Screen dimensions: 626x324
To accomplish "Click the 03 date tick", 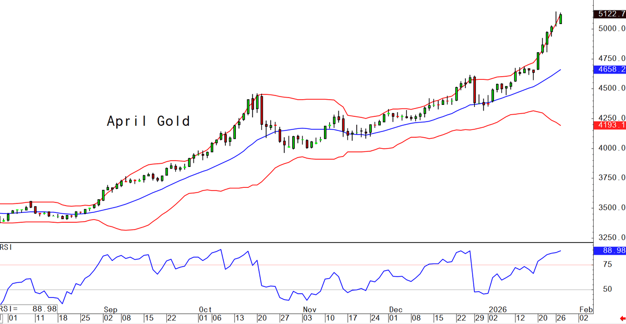I will coord(308,317).
